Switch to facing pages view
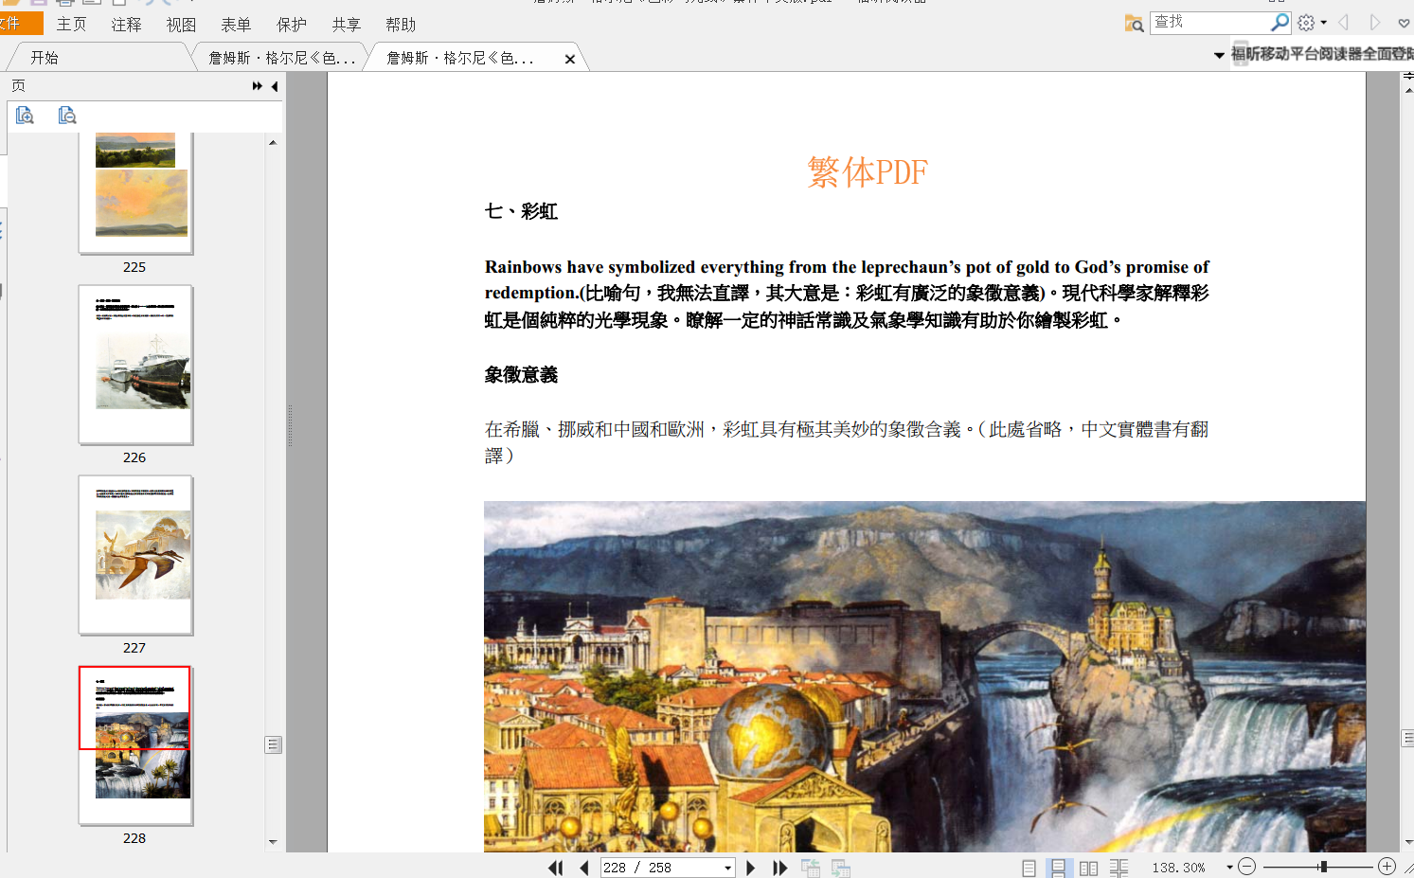The height and width of the screenshot is (878, 1414). coord(1089,868)
